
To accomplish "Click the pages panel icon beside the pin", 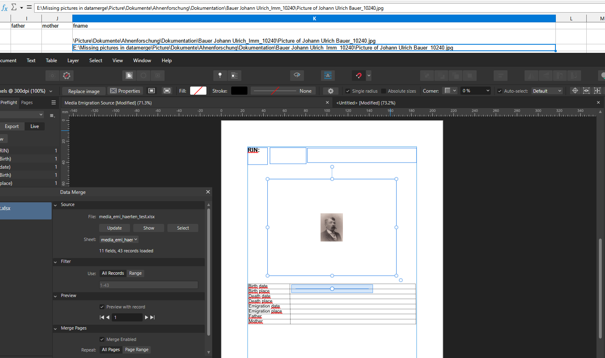I will click(x=234, y=75).
